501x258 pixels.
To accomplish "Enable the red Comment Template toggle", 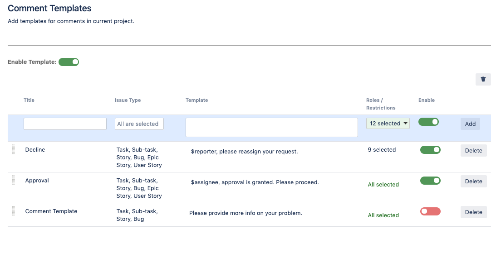I will click(430, 211).
